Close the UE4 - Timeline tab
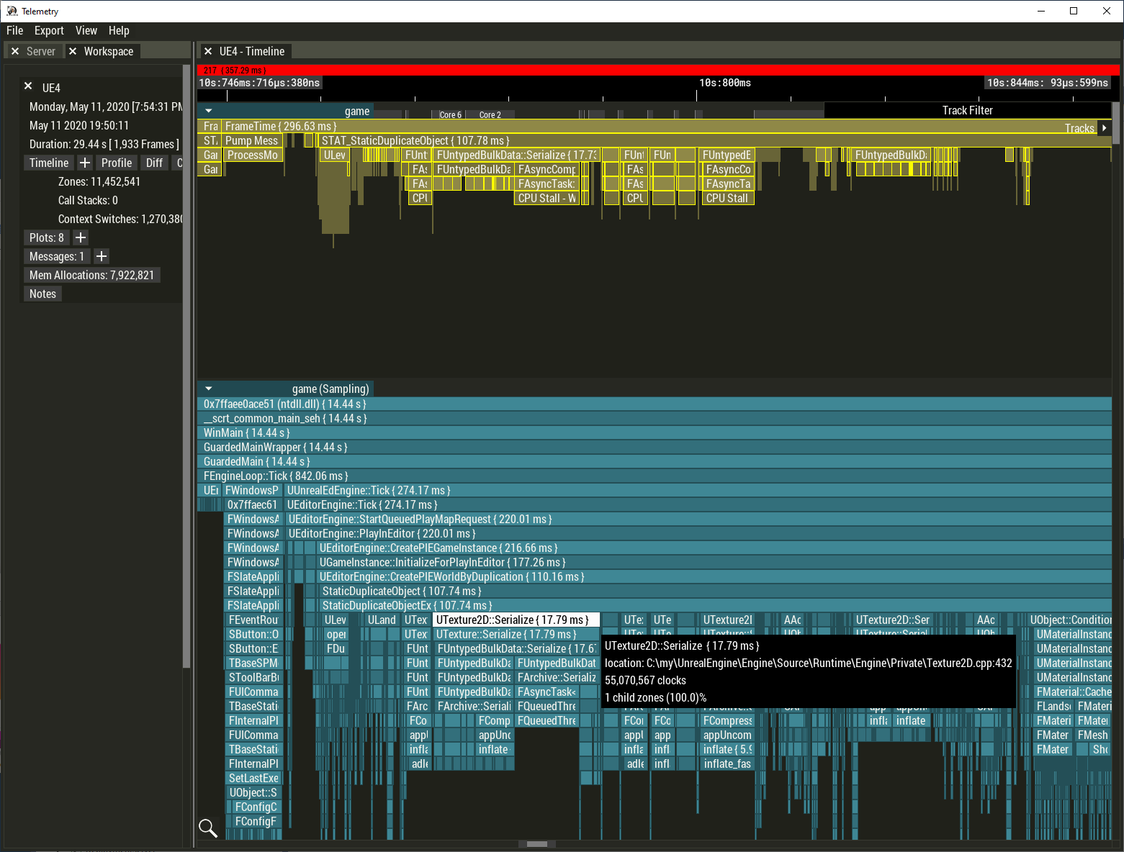Viewport: 1124px width, 852px height. (x=208, y=52)
